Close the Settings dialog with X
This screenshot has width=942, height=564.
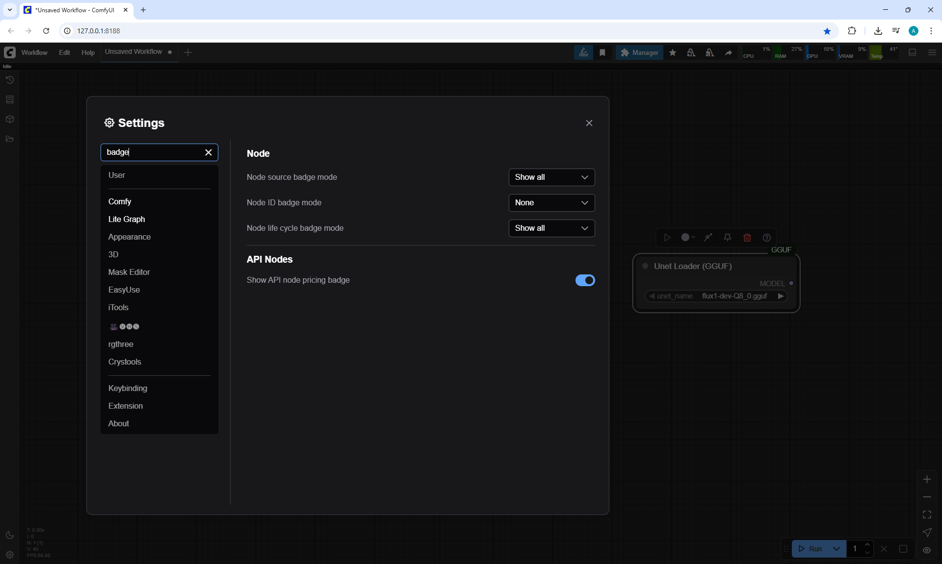tap(589, 123)
